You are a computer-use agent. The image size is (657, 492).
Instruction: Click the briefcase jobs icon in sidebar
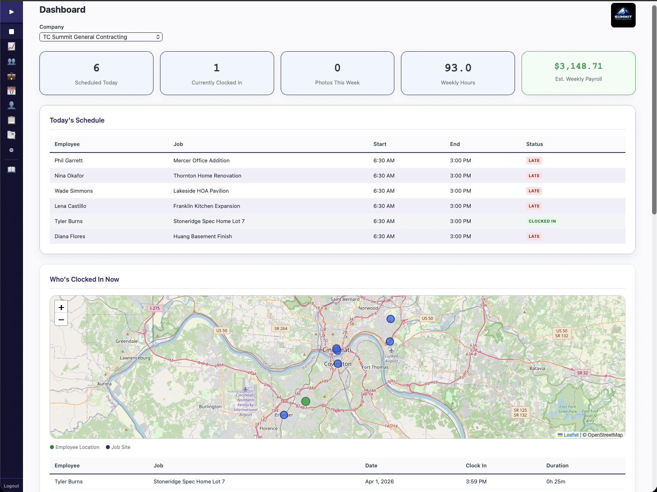pyautogui.click(x=11, y=76)
